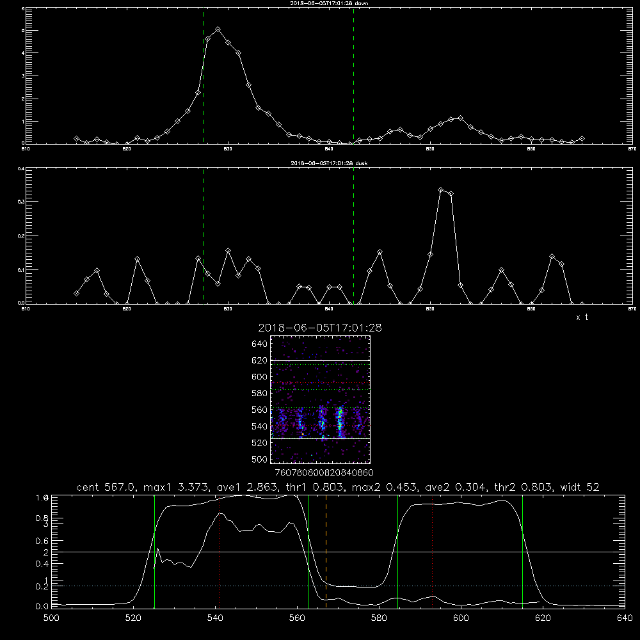Select the '520' y-axis label of the spectrogram
640x640 pixels.
260,443
